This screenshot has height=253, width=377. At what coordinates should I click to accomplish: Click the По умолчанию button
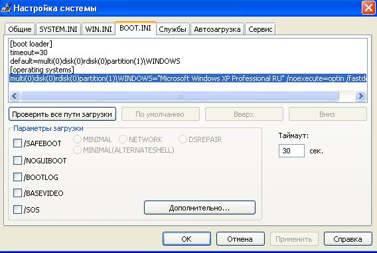click(x=161, y=114)
